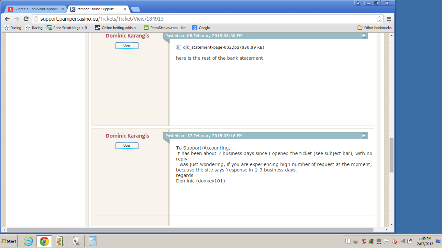This screenshot has width=442, height=248.
Task: Open the Chrome menu (three bars)
Action: coord(389,19)
